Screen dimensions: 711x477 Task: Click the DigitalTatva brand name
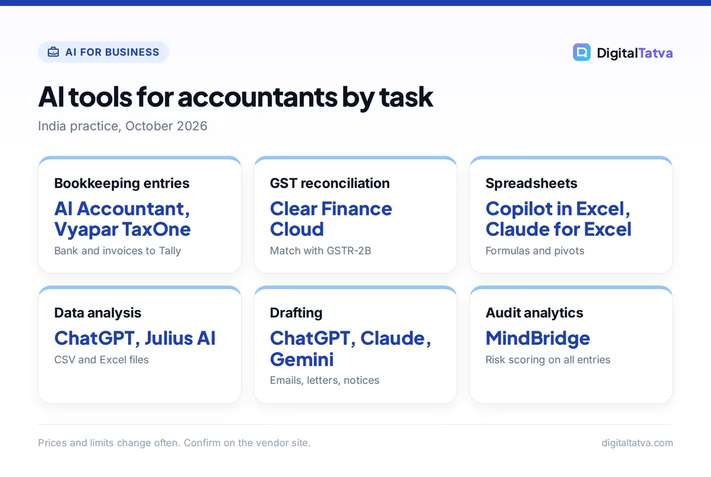coord(635,53)
